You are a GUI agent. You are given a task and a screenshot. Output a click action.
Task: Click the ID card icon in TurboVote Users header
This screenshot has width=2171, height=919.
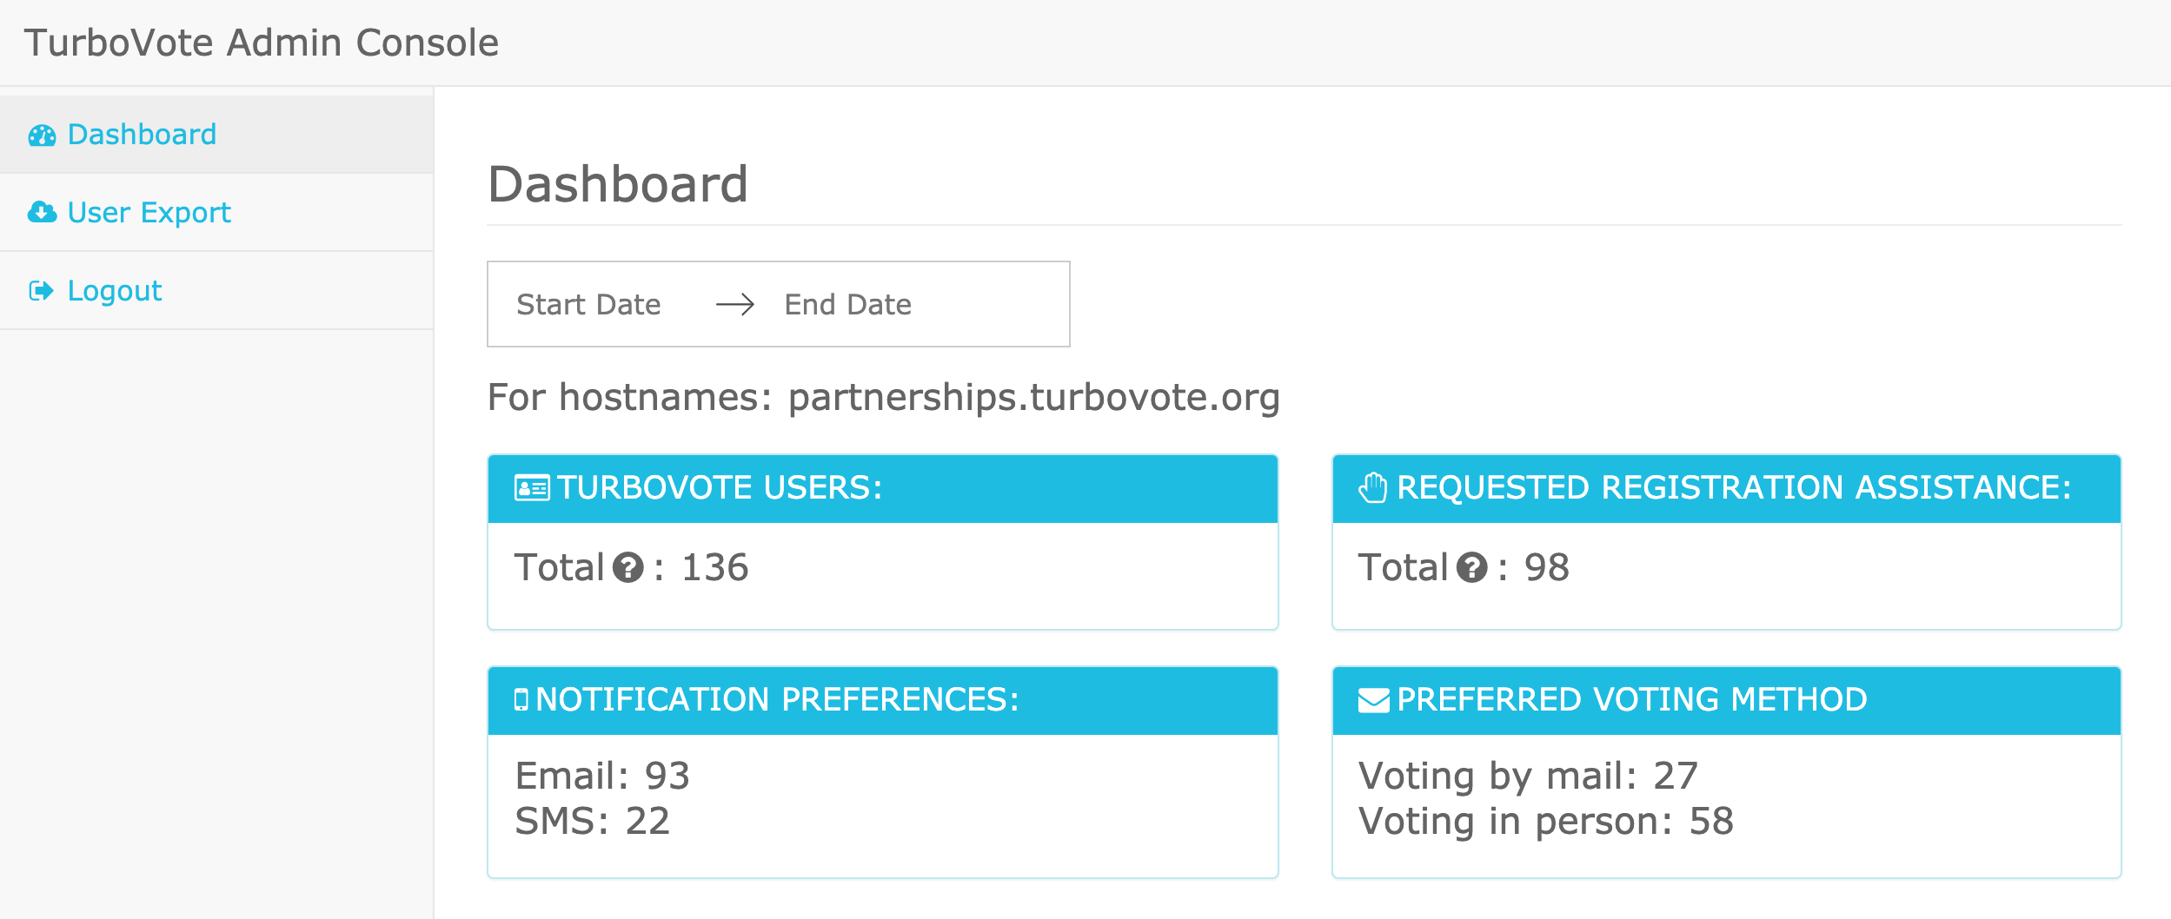(x=532, y=488)
